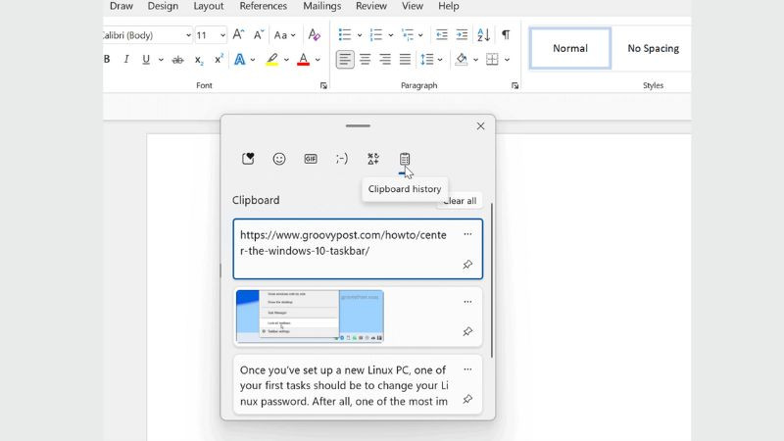Toggle strikethrough formatting
Image resolution: width=784 pixels, height=441 pixels.
177,60
